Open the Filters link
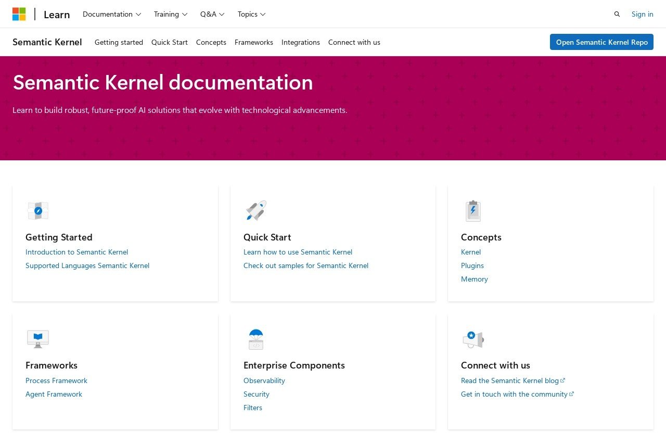The height and width of the screenshot is (444, 666). point(253,408)
